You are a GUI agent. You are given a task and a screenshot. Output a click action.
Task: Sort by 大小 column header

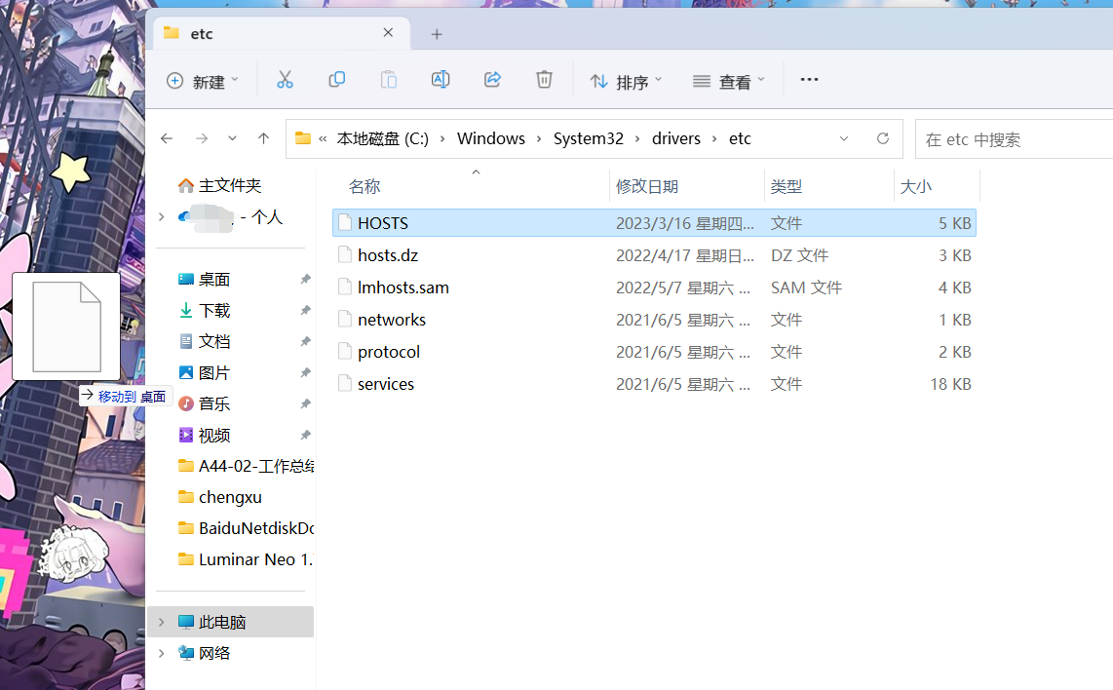916,187
